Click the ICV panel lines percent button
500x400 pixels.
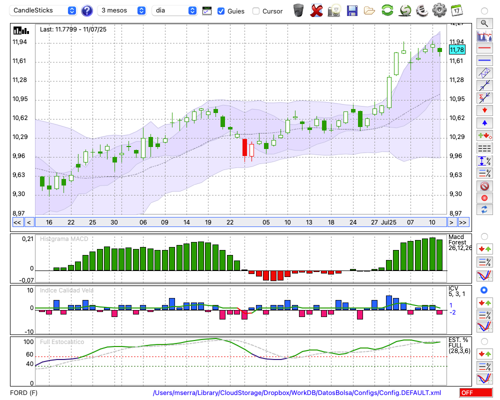484,315
